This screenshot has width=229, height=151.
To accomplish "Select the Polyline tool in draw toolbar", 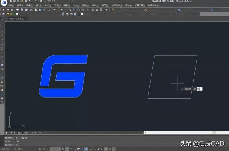I will [2, 28].
